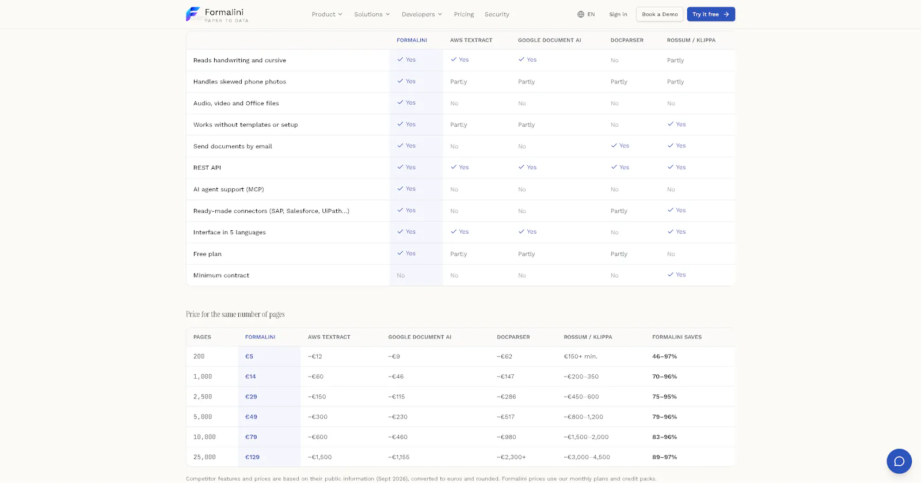Click AWS Textract Interface in 5 languages checkmark

point(454,231)
